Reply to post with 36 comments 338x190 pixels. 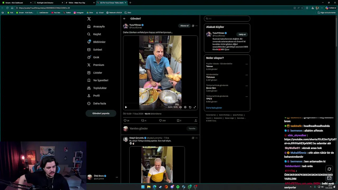[x=126, y=121]
